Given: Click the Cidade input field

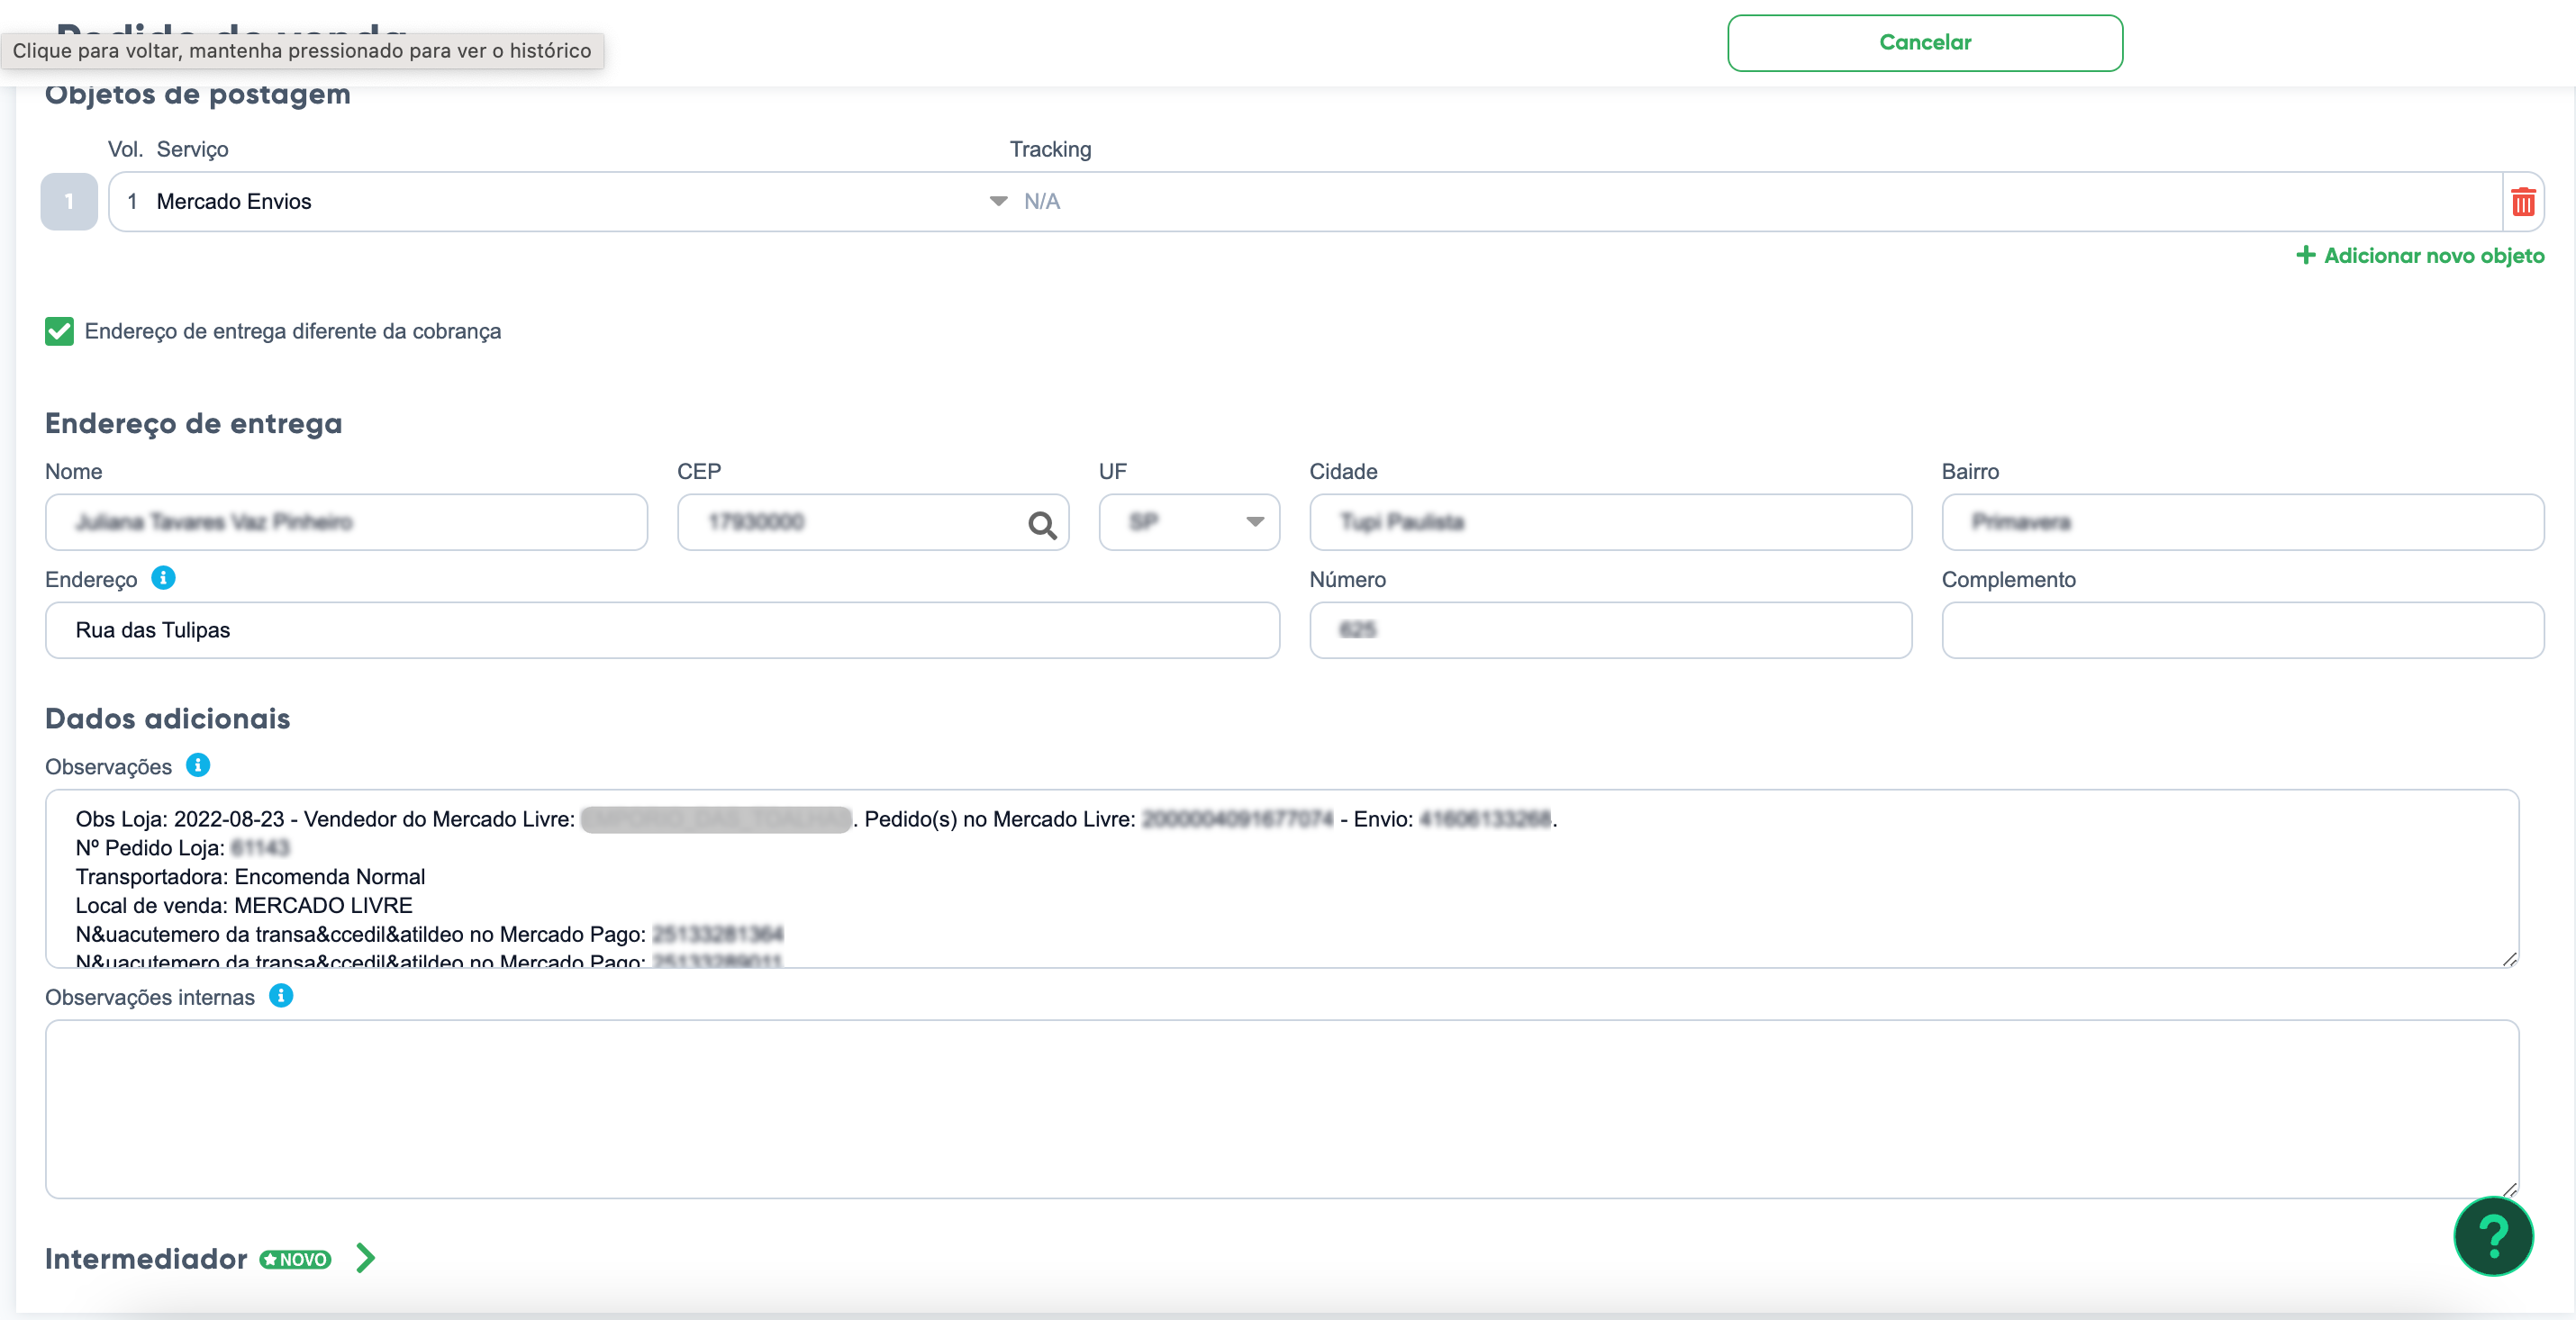Looking at the screenshot, I should [1610, 522].
